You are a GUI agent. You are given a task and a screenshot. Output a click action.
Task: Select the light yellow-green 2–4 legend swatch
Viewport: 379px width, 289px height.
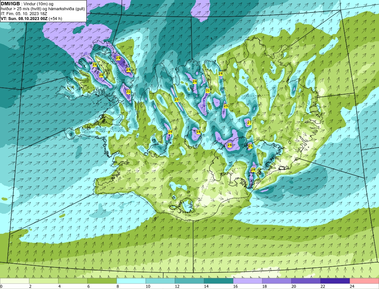click(44, 281)
